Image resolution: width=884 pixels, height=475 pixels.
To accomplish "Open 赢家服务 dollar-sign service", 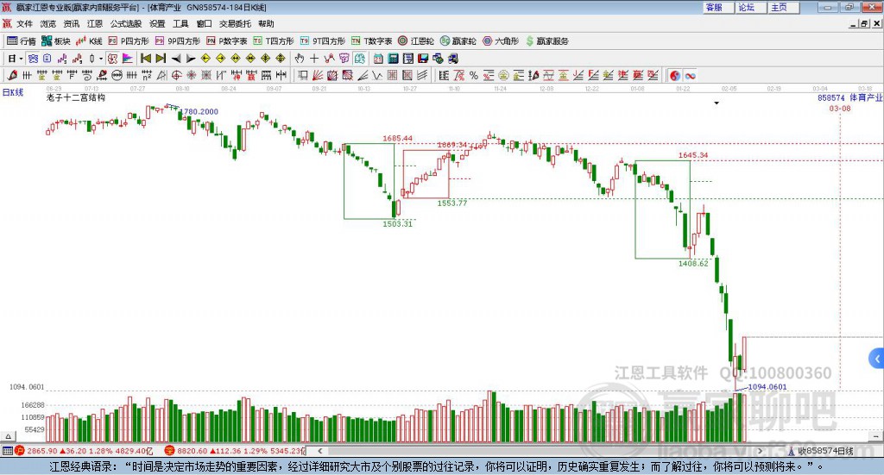I will pos(546,41).
